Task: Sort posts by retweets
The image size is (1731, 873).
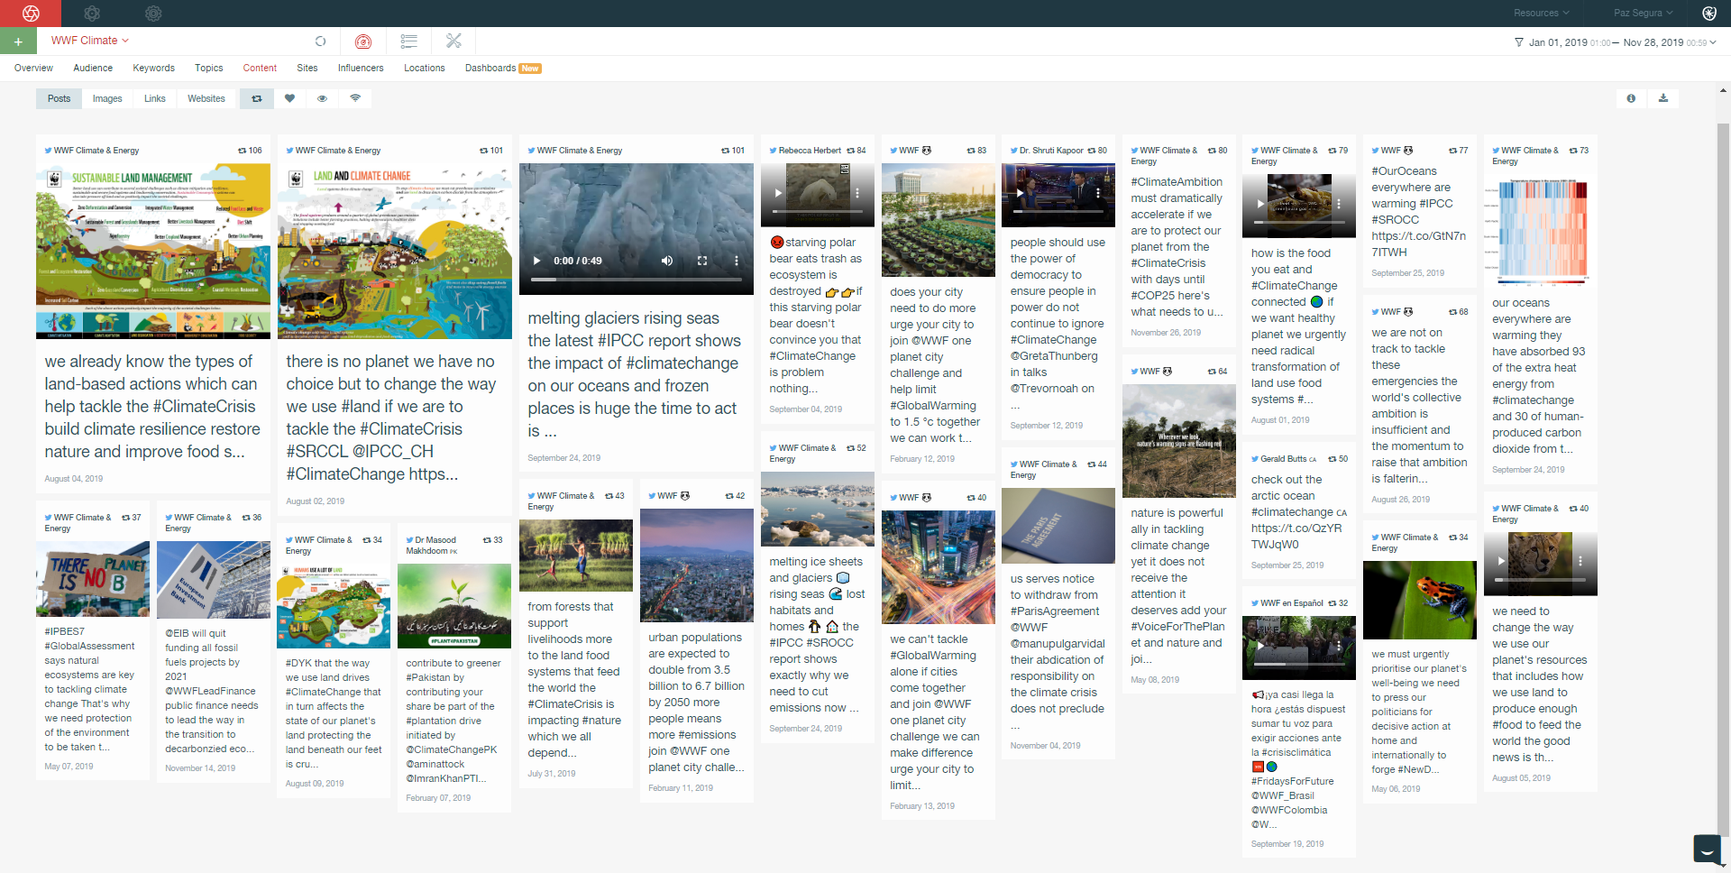Action: tap(257, 98)
